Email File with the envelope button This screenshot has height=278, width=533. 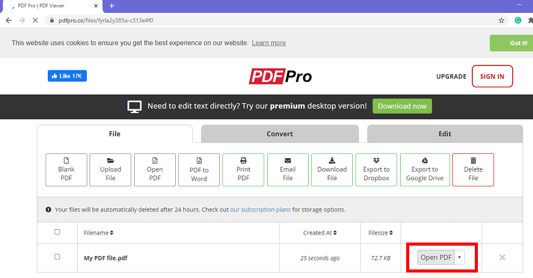pyautogui.click(x=287, y=170)
